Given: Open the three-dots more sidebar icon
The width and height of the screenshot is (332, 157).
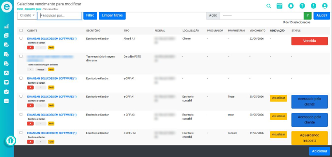Looking at the screenshot, I should click(6, 101).
